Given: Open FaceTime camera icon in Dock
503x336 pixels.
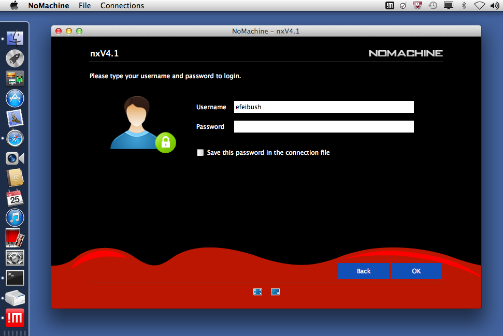Looking at the screenshot, I should 15,158.
